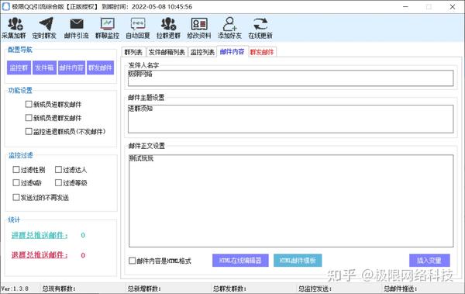The width and height of the screenshot is (465, 294).
Task: Toggle 监控进退群成员(不发邮件) checkbox
Action: (x=29, y=131)
